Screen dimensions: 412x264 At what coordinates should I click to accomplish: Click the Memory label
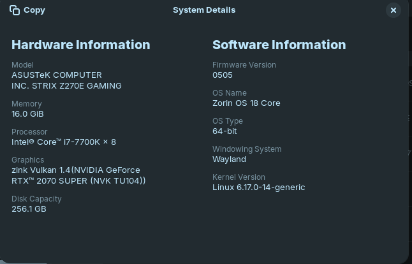coord(27,104)
